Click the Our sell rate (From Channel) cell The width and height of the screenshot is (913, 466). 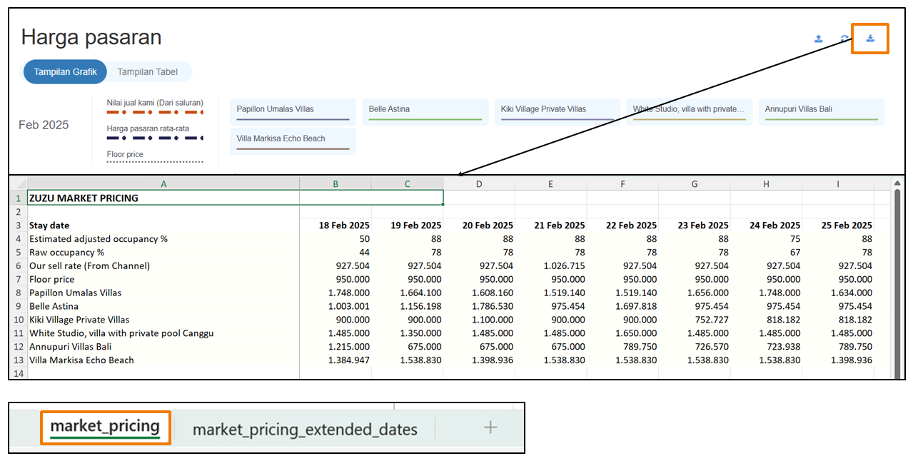[x=163, y=265]
